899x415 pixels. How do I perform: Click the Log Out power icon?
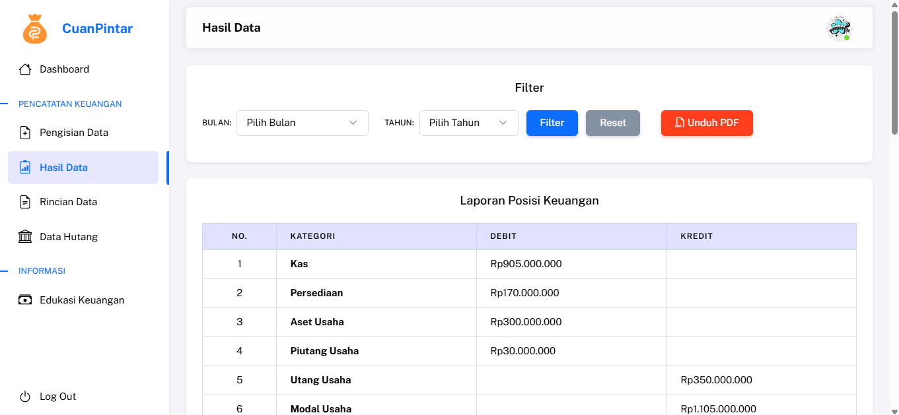[25, 397]
